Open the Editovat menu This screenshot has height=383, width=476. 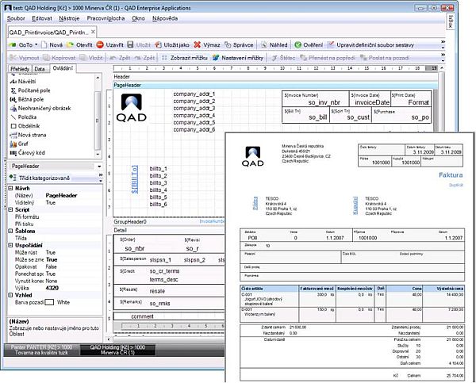tap(42, 18)
